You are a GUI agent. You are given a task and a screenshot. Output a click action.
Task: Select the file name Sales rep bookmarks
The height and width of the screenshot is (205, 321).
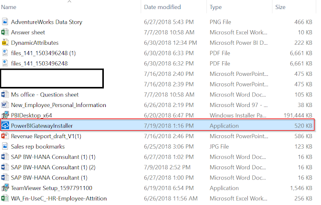38,147
